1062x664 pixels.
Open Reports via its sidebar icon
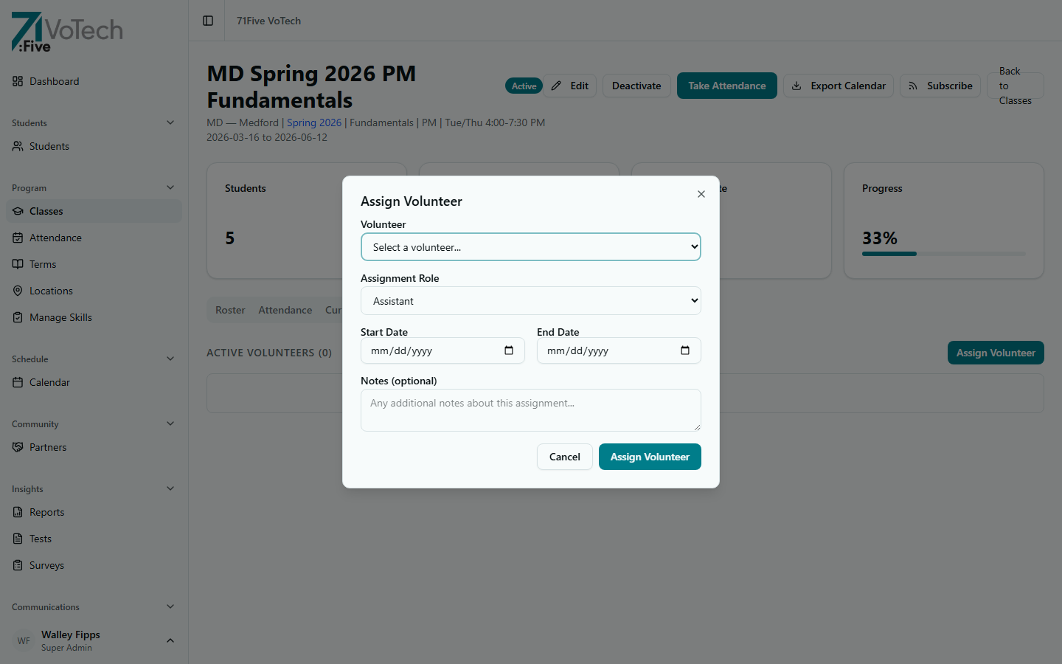click(x=18, y=512)
